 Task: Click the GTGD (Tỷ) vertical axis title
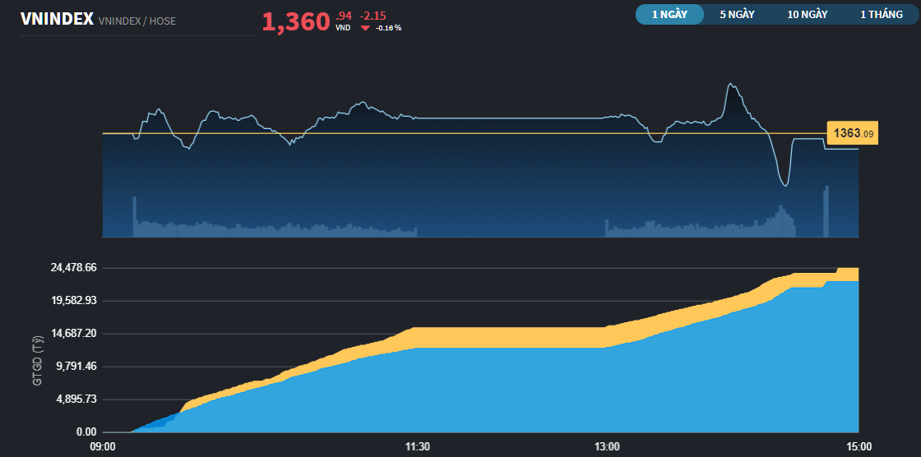pyautogui.click(x=37, y=361)
